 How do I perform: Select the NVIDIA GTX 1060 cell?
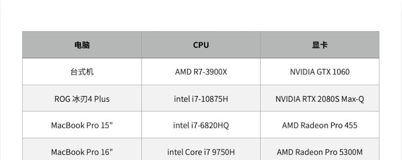click(x=320, y=71)
